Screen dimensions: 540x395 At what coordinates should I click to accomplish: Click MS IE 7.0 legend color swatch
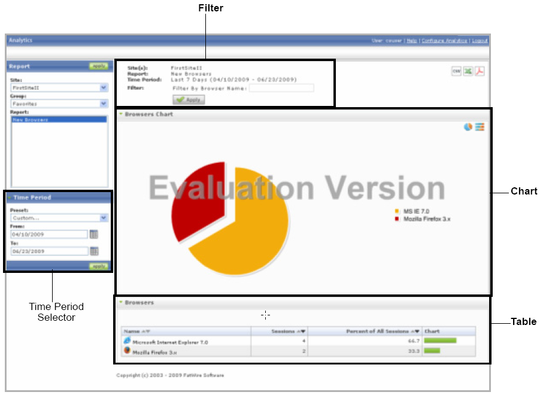397,211
